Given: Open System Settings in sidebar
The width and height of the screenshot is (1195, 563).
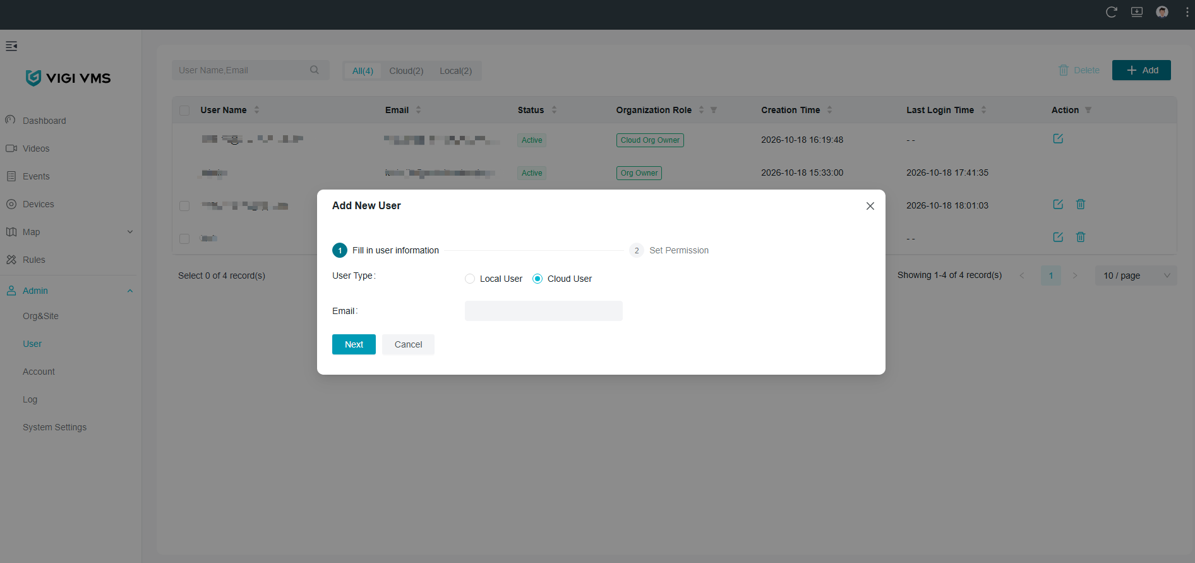Looking at the screenshot, I should (x=54, y=427).
